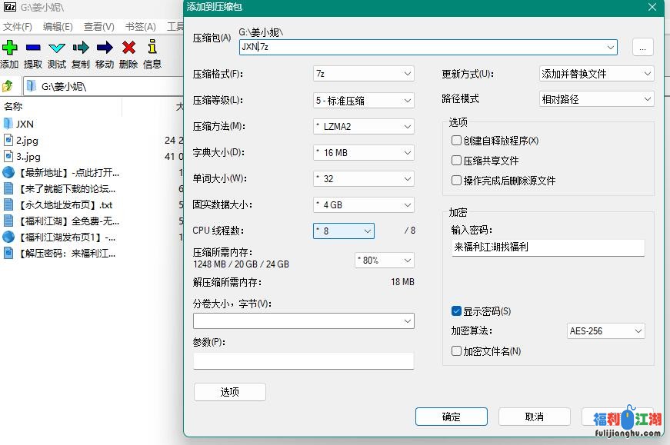Open the View (查看) menu

(98, 27)
